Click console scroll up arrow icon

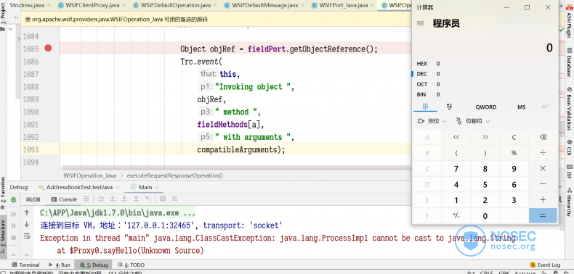(27, 212)
